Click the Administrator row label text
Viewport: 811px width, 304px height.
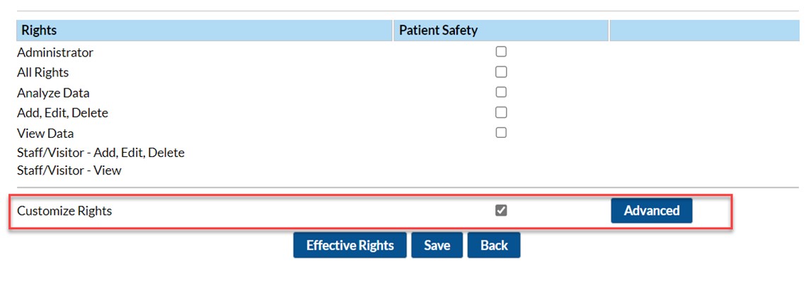coord(55,52)
